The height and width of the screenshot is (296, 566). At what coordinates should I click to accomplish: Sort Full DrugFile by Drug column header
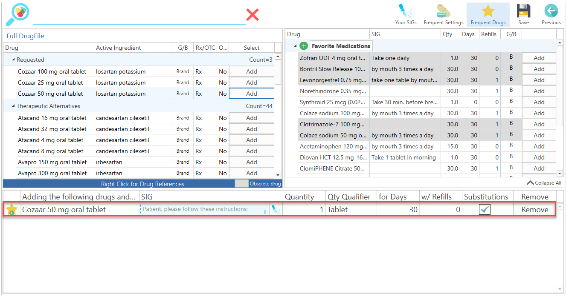49,48
